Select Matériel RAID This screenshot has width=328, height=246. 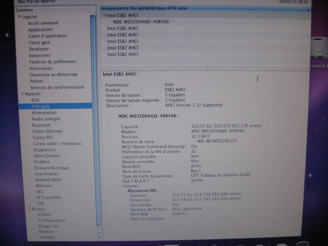coord(48,180)
